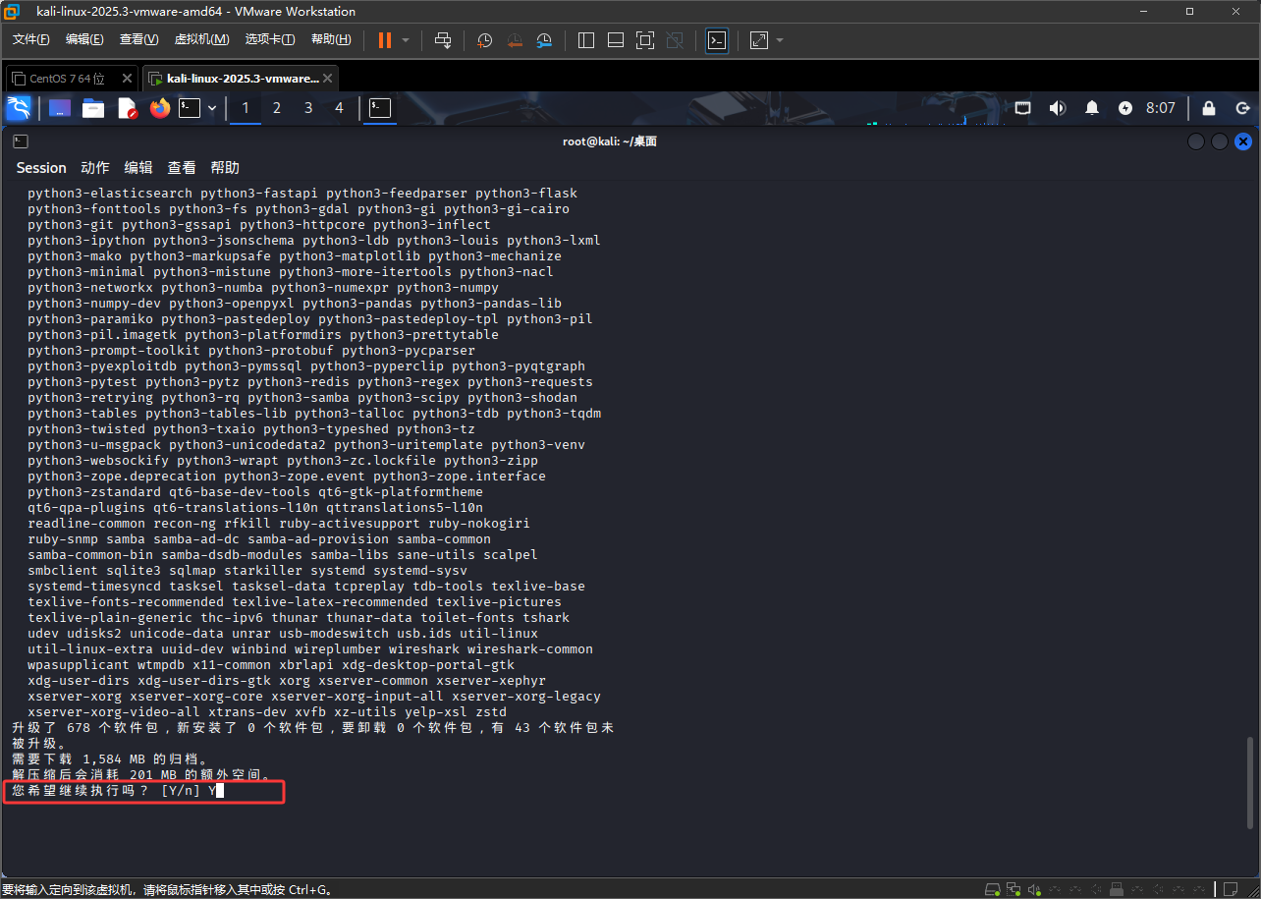Send Ctrl+Alt+Del to the virtual machine
Screen dimensions: 1261x899
pyautogui.click(x=443, y=40)
